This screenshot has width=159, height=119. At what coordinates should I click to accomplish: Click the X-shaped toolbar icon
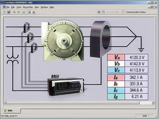29,12
